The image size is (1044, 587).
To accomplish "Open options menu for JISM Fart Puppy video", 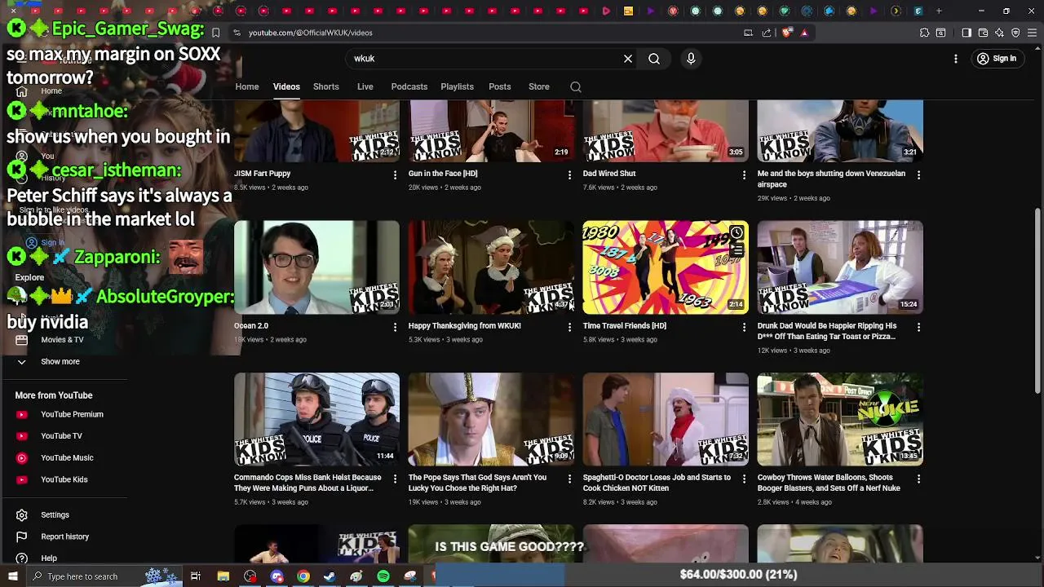I will point(395,174).
